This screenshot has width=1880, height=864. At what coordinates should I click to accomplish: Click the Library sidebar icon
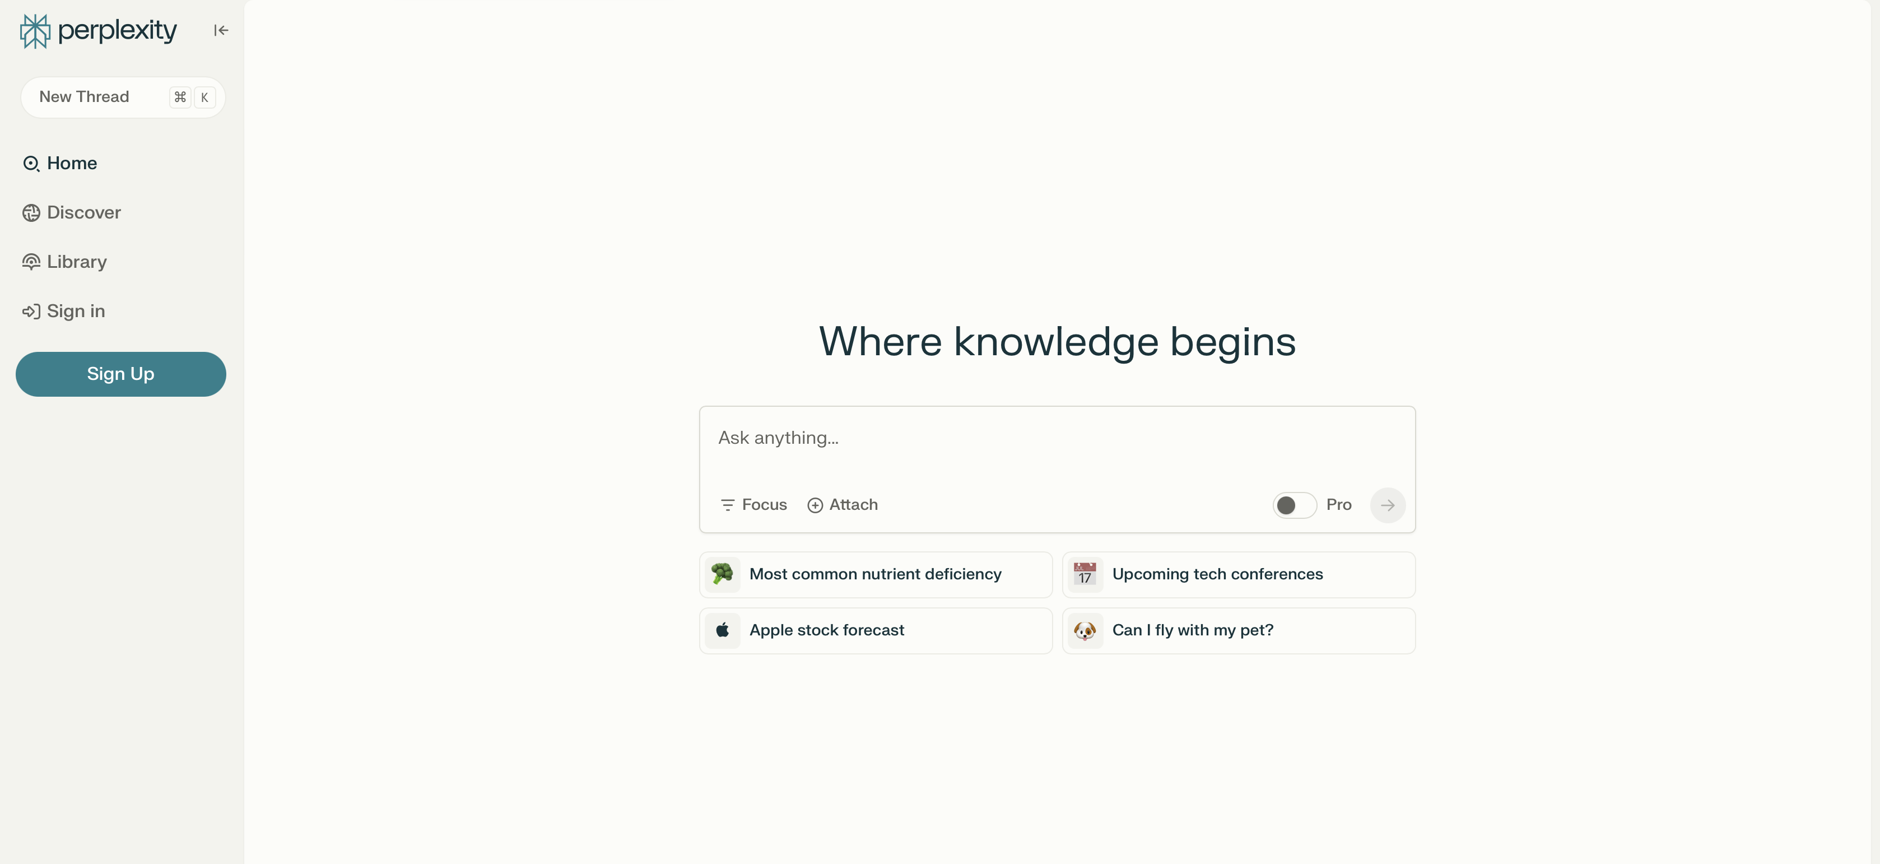[x=31, y=261]
